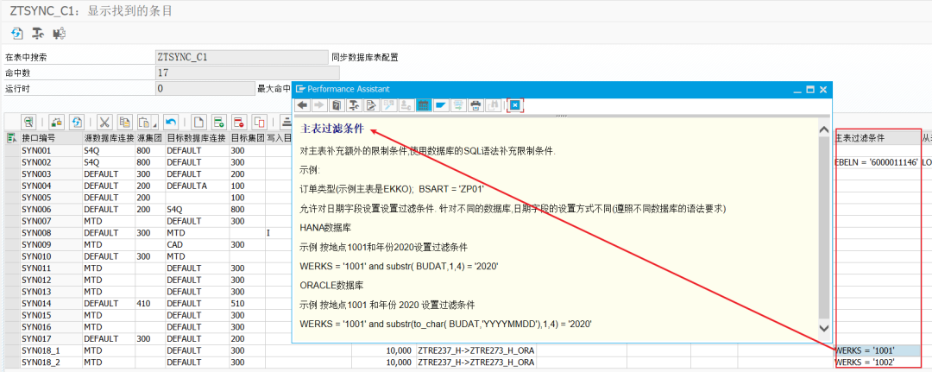Viewport: 932px width, 372px height.
Task: Click the 在表中搜索 field with ZTSYNC_C1
Action: 240,57
